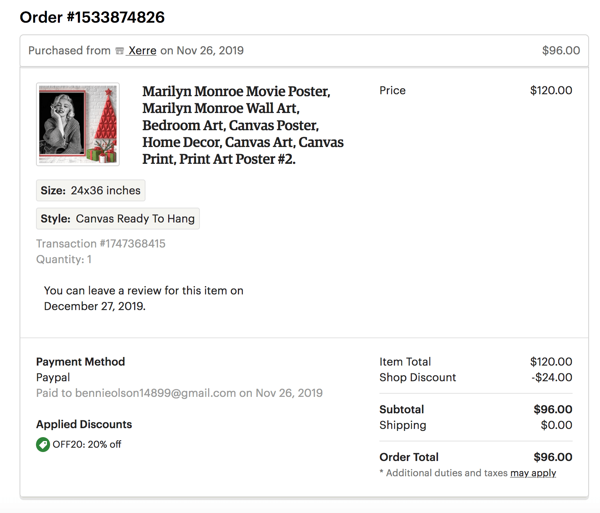Click the green discount tag icon
Screen dimensions: 600x513
tap(43, 445)
